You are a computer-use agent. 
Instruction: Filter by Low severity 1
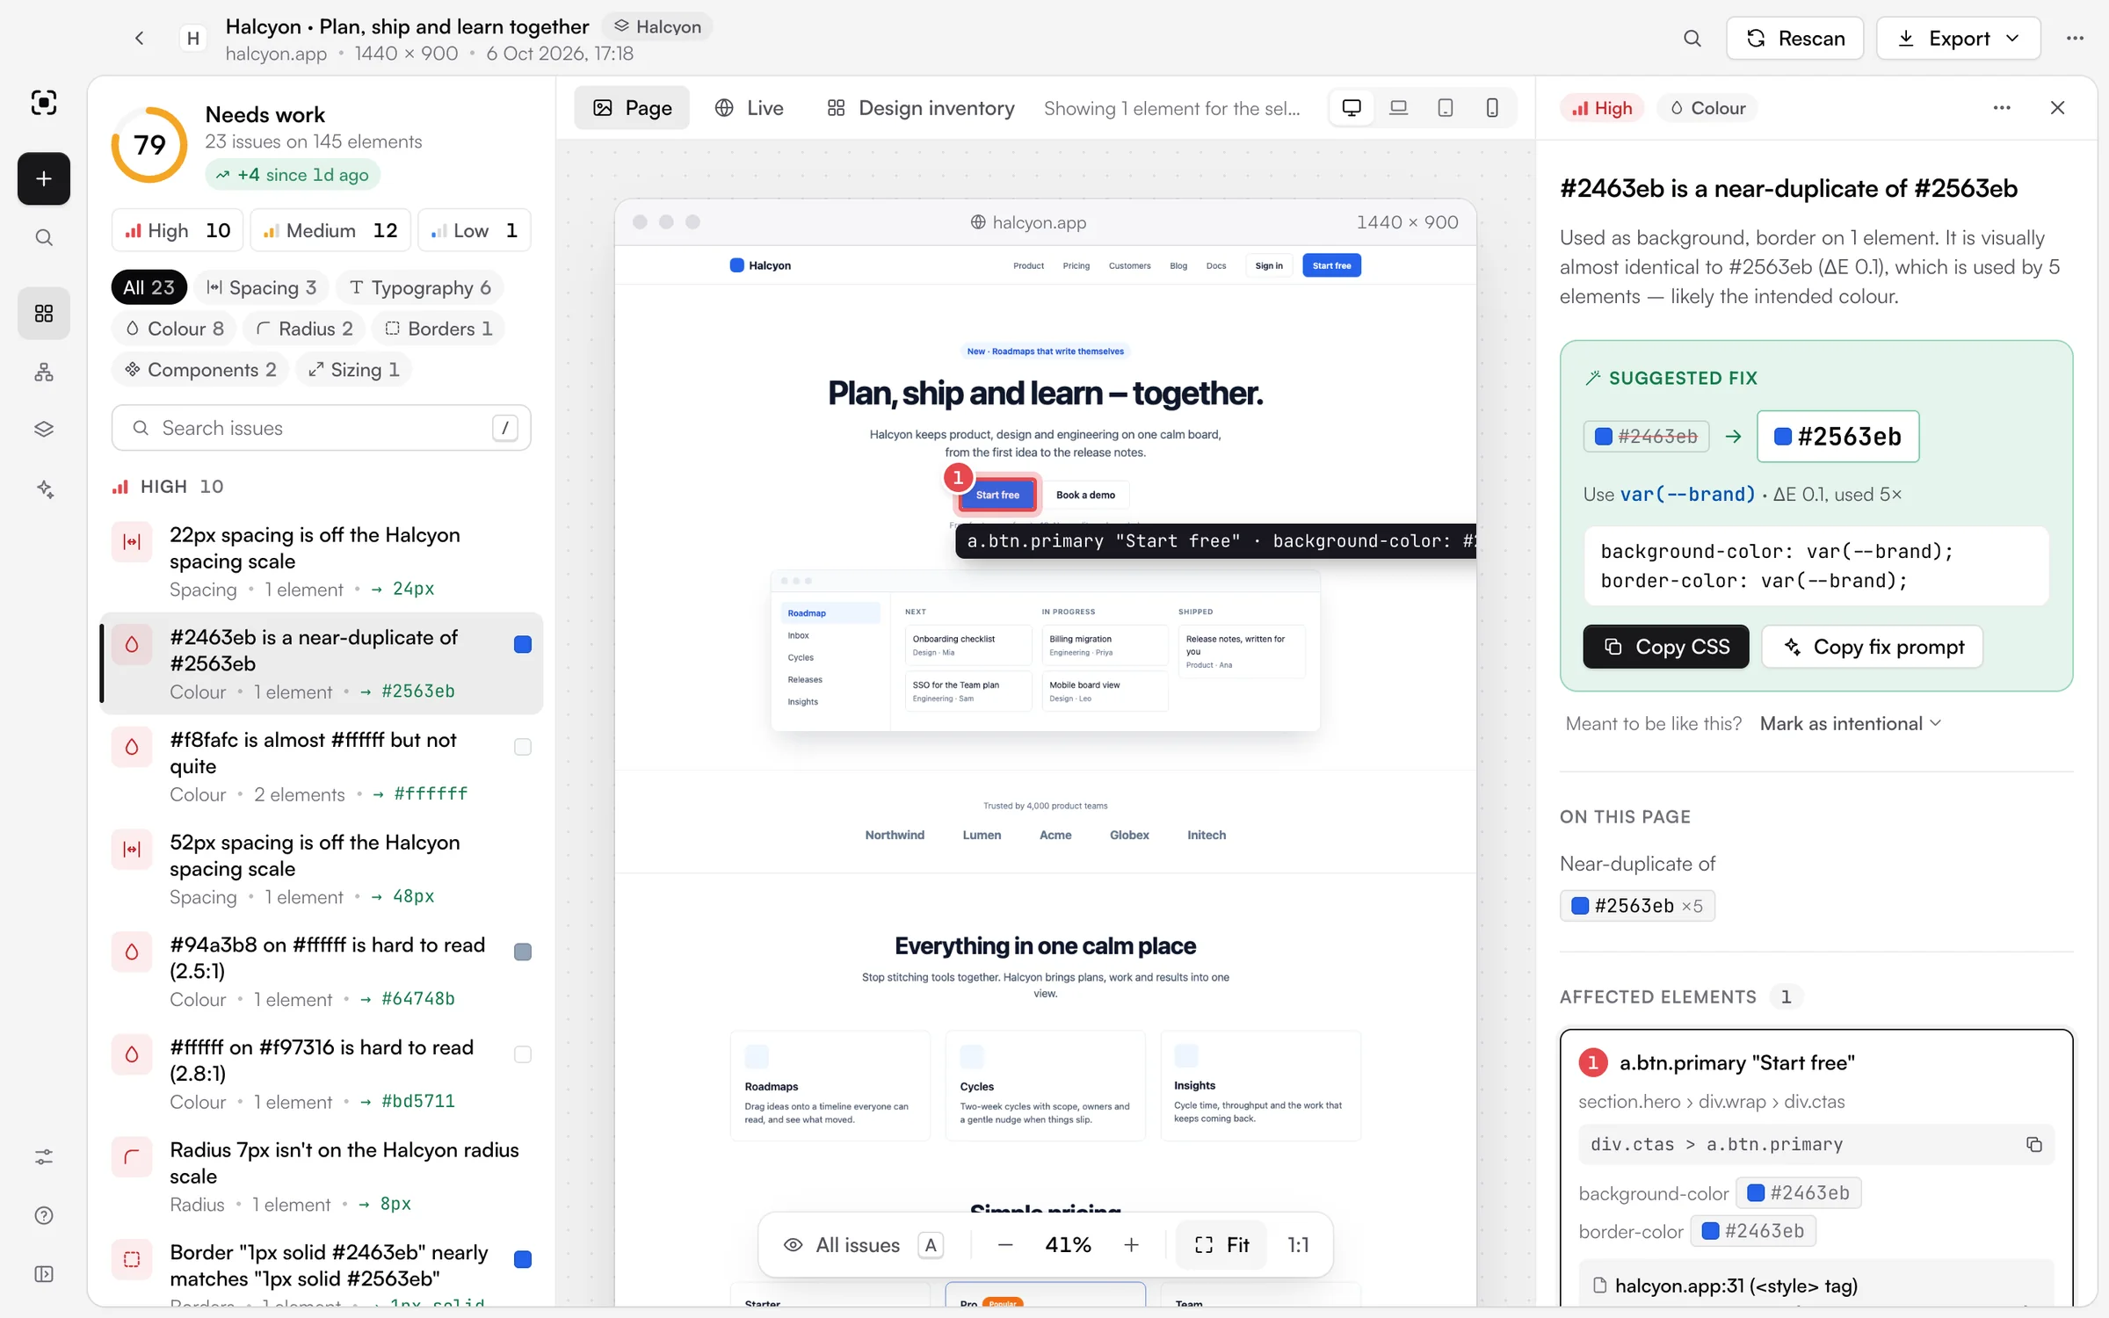point(474,230)
